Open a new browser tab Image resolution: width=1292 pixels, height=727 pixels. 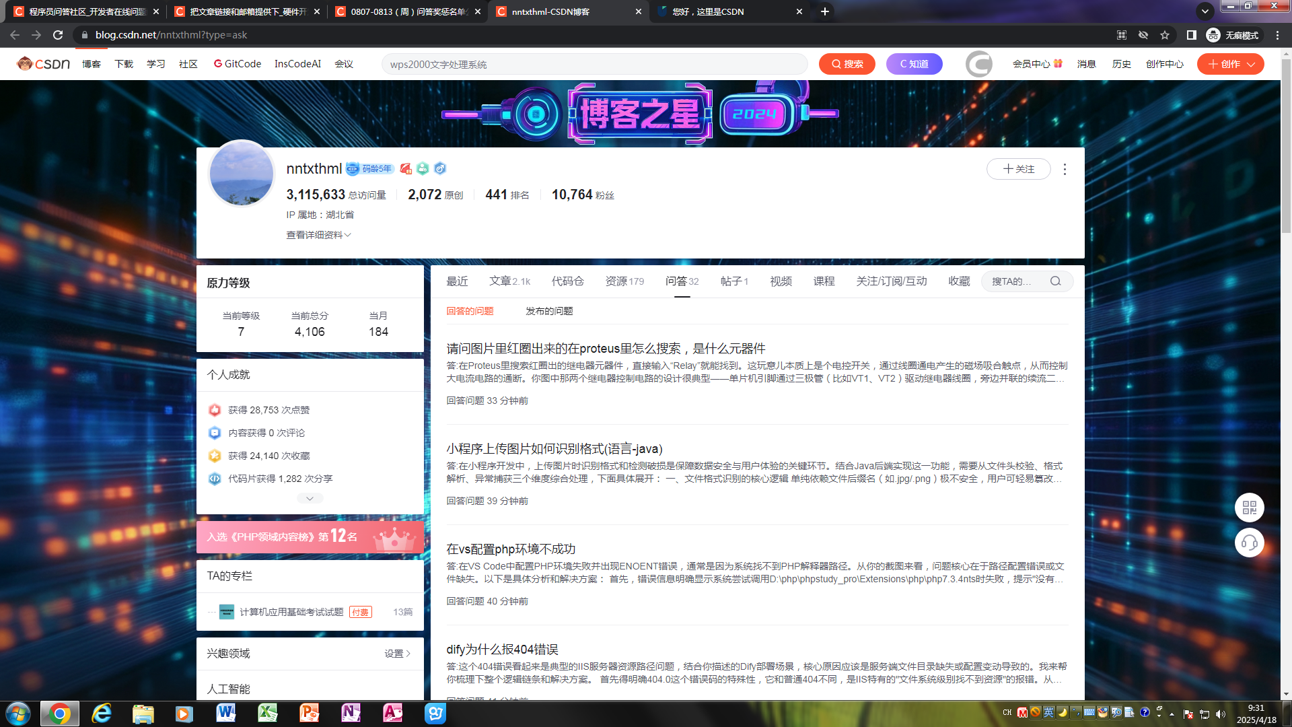(824, 11)
